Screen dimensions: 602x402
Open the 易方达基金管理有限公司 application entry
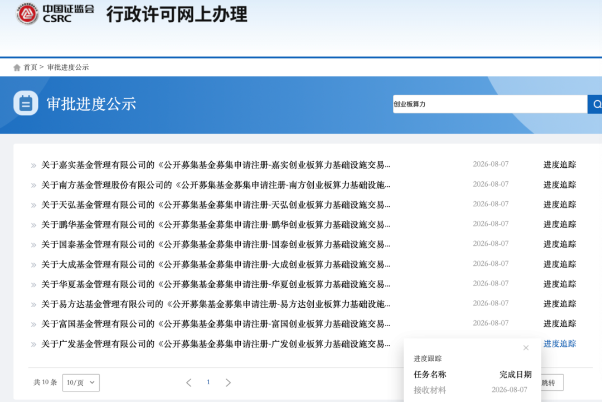216,304
